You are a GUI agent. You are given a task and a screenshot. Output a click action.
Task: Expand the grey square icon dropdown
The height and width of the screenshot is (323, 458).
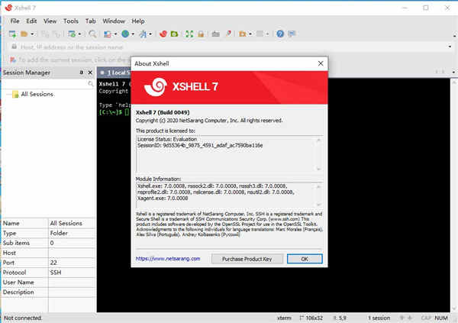(267, 34)
